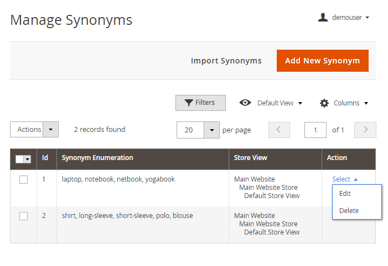Open the per page size dropdown arrow
Image resolution: width=388 pixels, height=266 pixels.
point(212,130)
